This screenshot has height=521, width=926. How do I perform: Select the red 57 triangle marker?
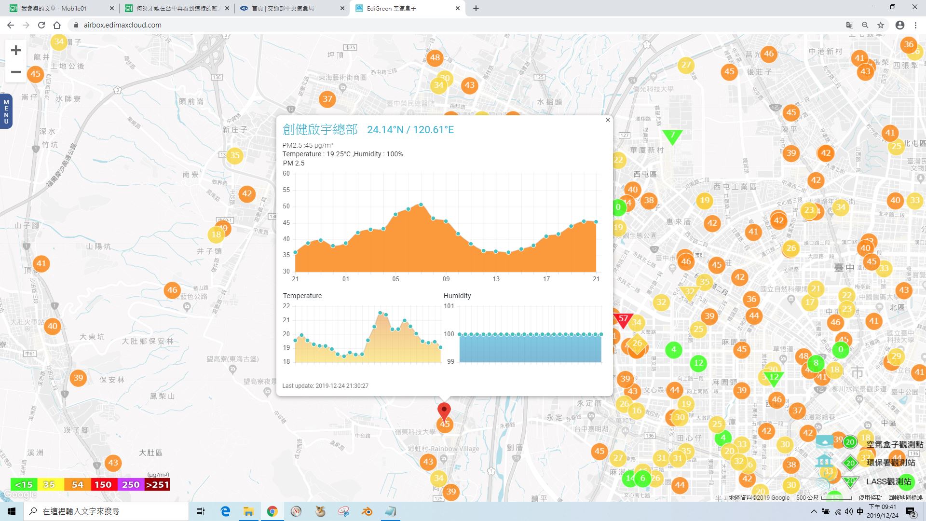point(623,320)
